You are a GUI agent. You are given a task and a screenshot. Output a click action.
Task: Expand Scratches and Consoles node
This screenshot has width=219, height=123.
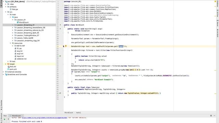pos(3,74)
